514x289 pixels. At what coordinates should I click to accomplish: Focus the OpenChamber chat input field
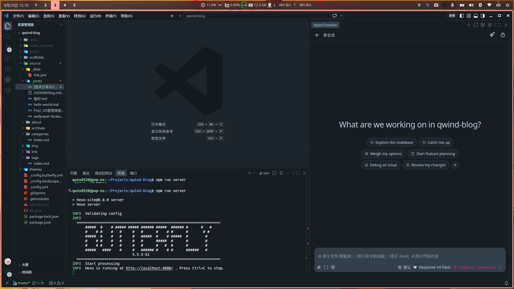[x=410, y=256]
